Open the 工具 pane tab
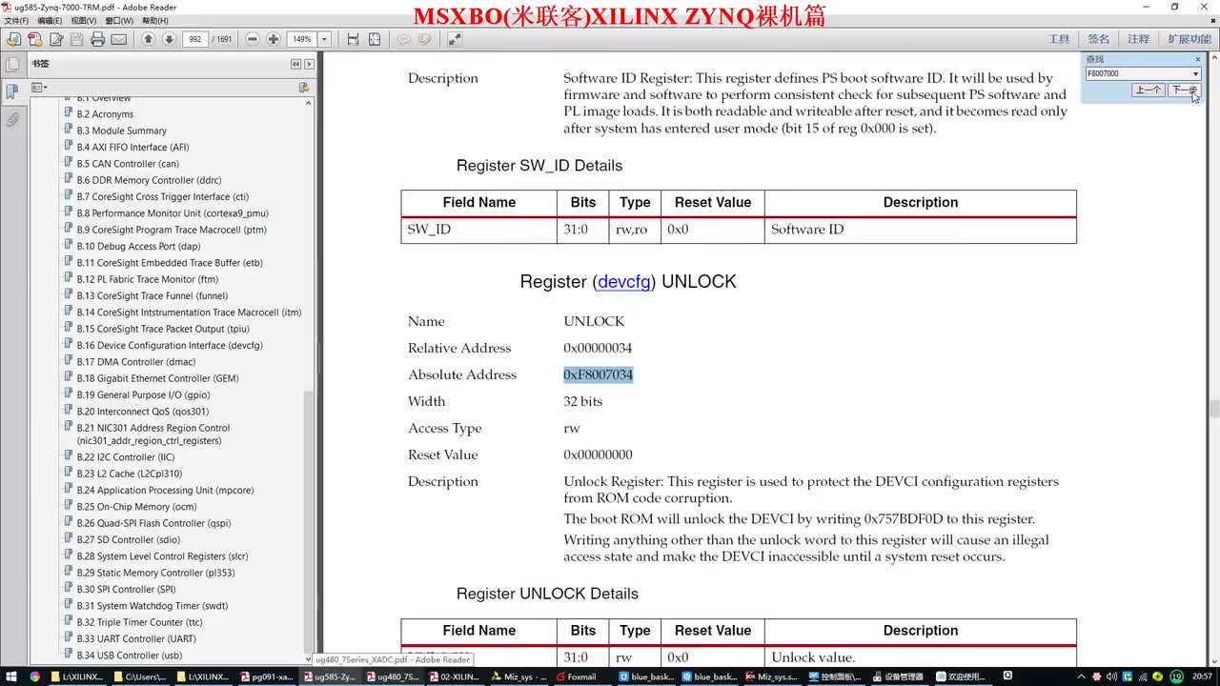 (1059, 39)
